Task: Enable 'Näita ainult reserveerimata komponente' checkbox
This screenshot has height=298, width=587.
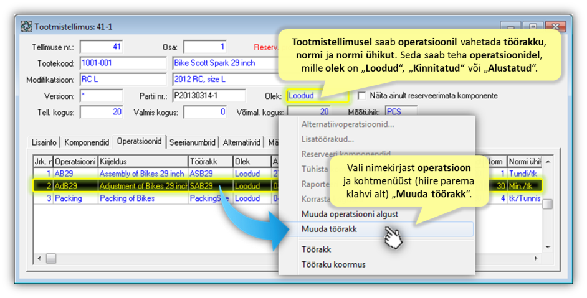Action: (x=362, y=96)
